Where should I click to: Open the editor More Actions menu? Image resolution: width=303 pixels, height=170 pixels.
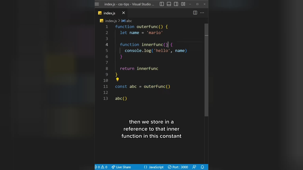[x=202, y=13]
